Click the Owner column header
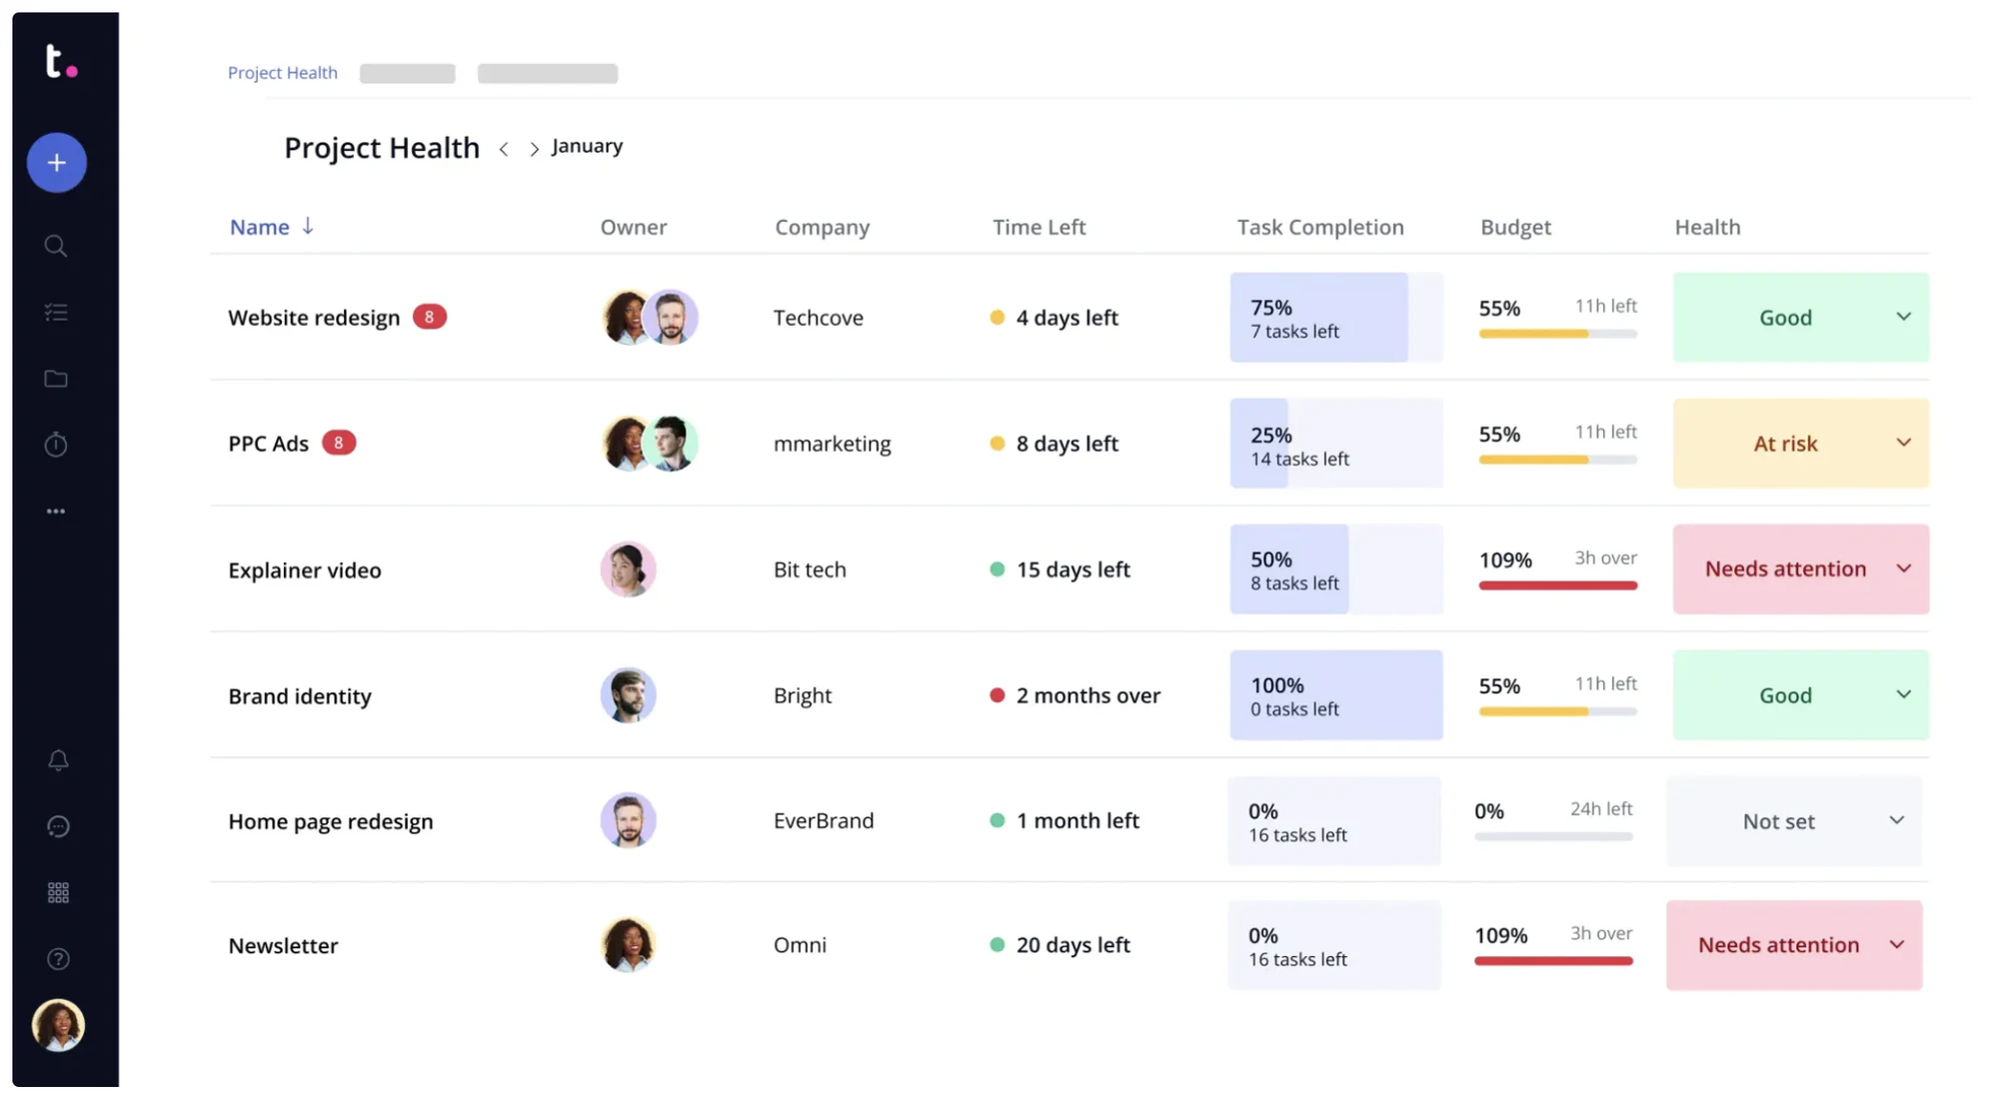 pyautogui.click(x=634, y=227)
